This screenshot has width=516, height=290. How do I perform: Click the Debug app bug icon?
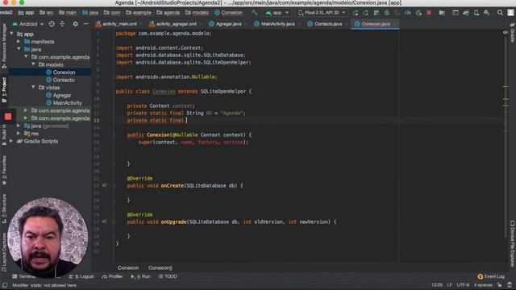(x=387, y=13)
